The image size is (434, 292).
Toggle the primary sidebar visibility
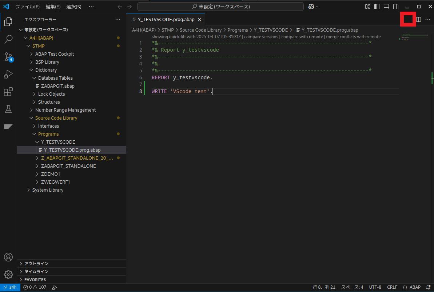[x=377, y=6]
